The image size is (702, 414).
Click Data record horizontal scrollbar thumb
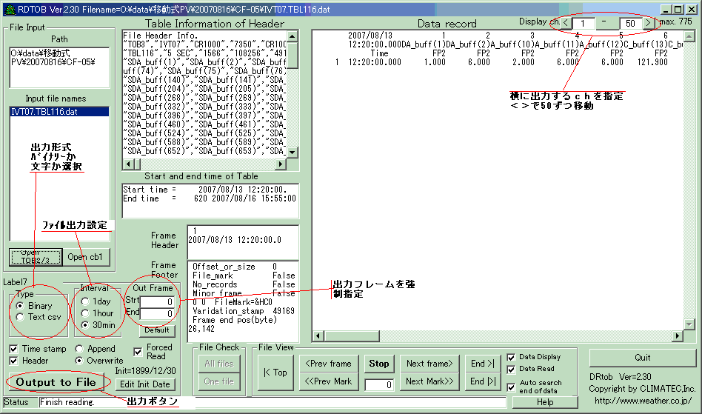click(x=352, y=335)
